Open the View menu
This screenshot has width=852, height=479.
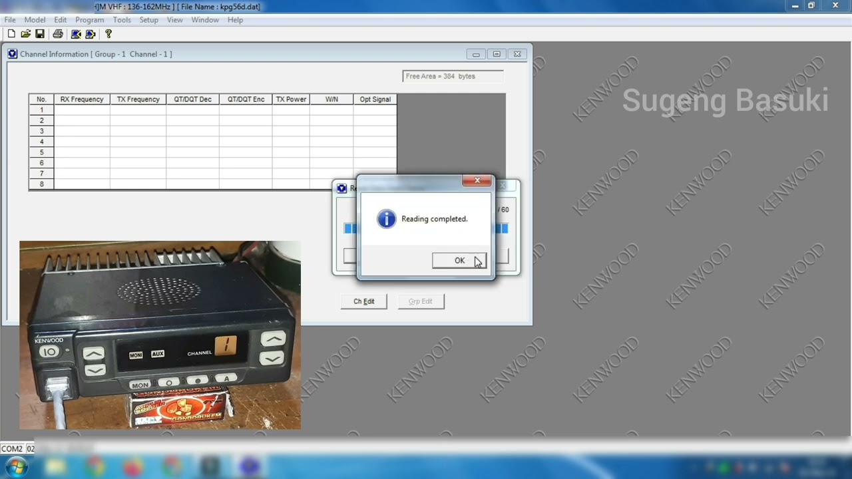pyautogui.click(x=175, y=20)
